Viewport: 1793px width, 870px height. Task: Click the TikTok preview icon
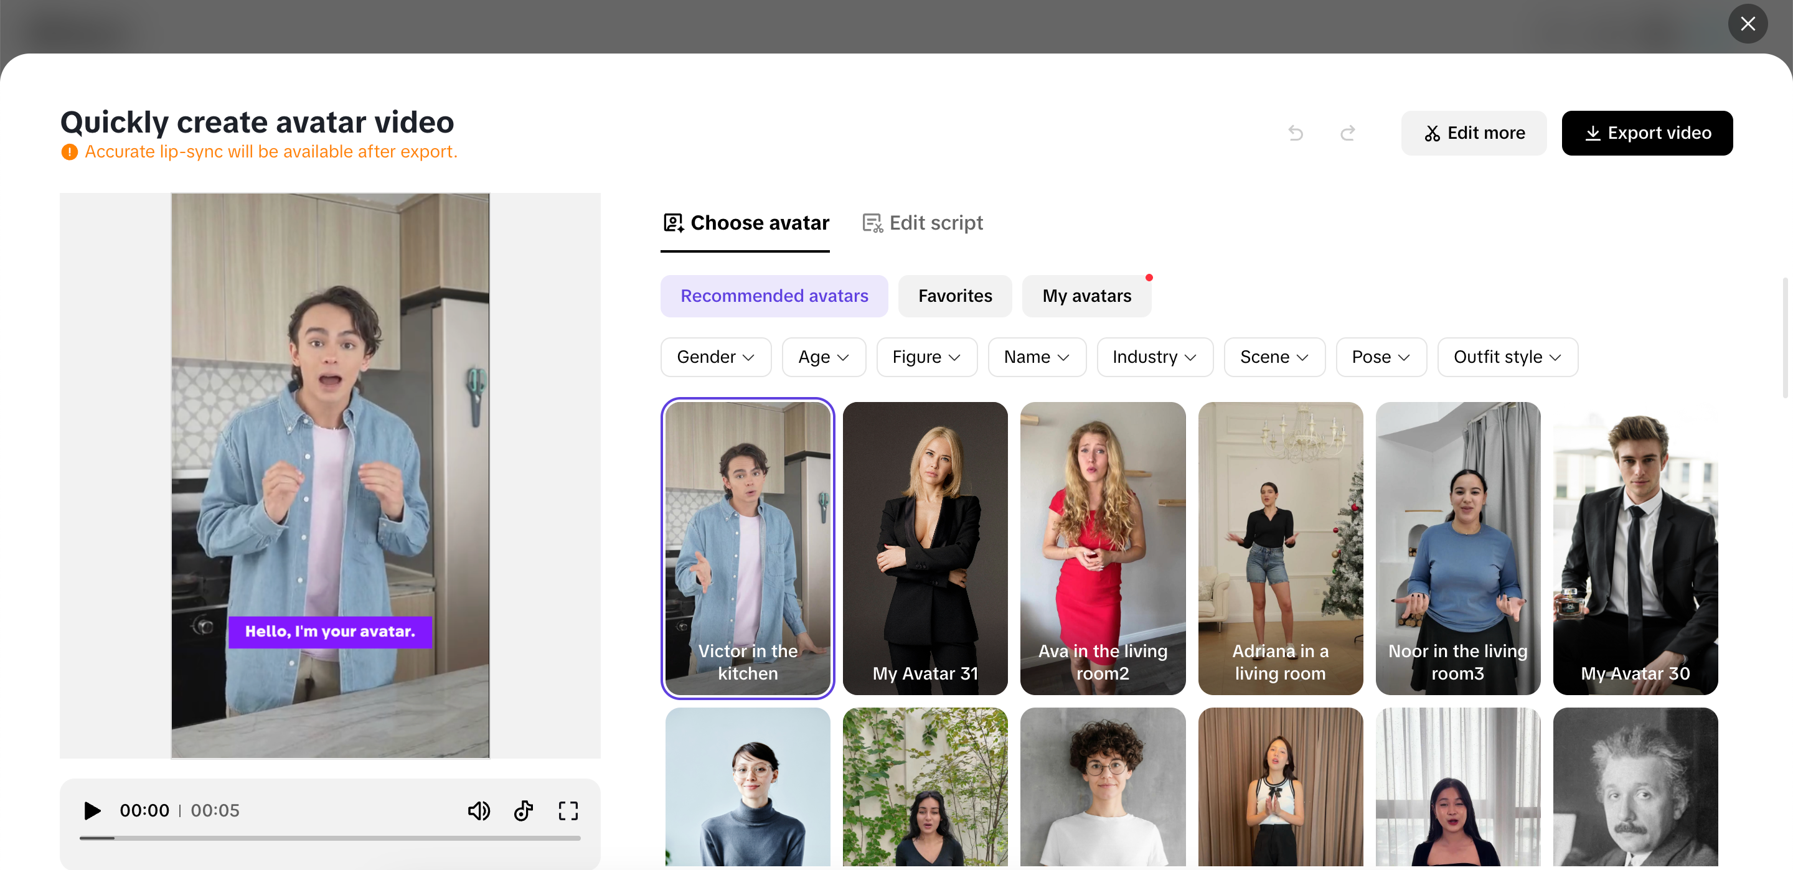point(524,810)
